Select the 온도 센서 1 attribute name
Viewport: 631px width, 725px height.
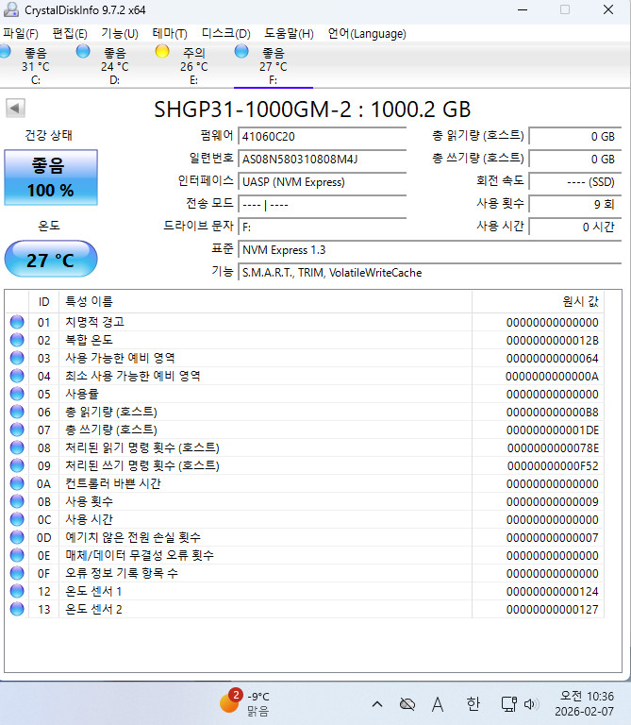click(x=93, y=591)
